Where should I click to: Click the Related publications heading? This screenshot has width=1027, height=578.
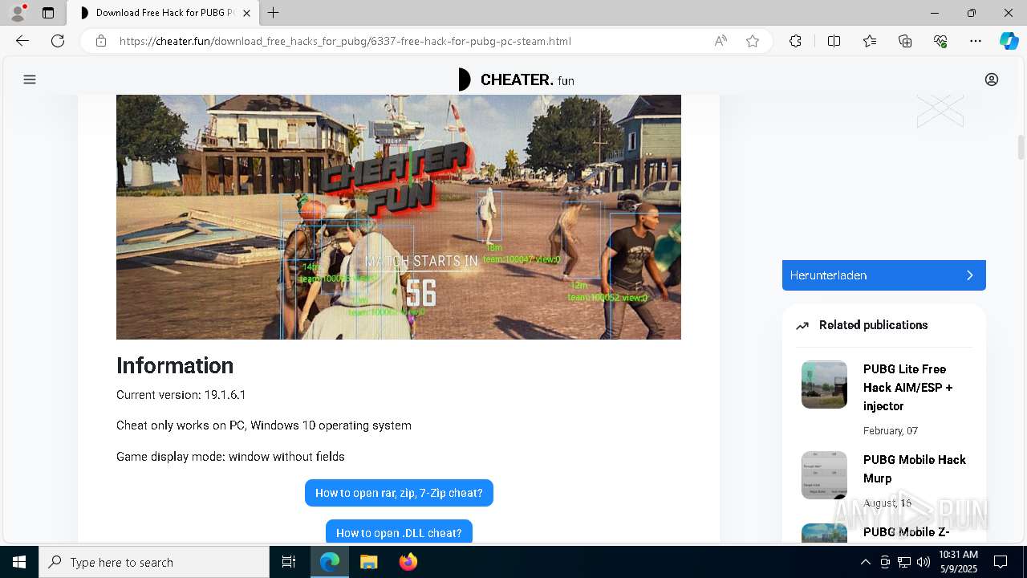[873, 325]
